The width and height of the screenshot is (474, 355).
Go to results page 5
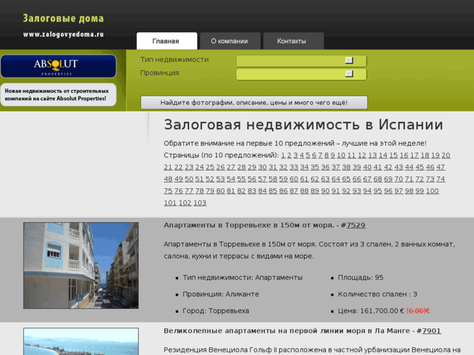[x=308, y=155]
